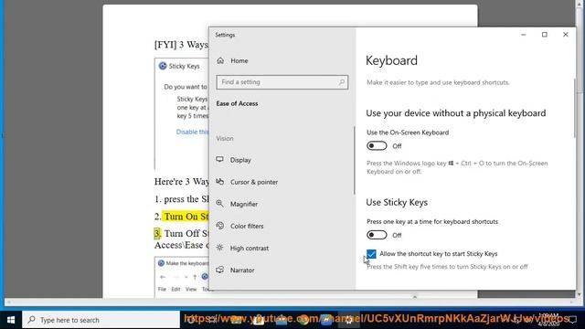The width and height of the screenshot is (585, 329).
Task: Enable the Sticky Keys toggle switch
Action: tap(377, 235)
